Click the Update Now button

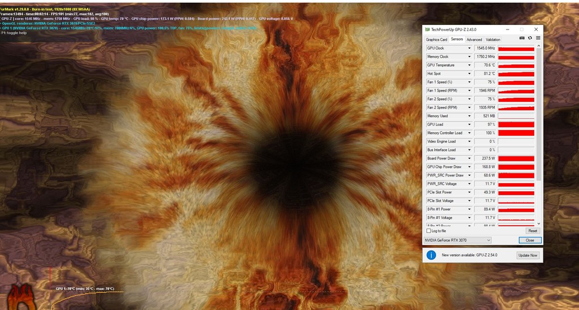click(528, 255)
